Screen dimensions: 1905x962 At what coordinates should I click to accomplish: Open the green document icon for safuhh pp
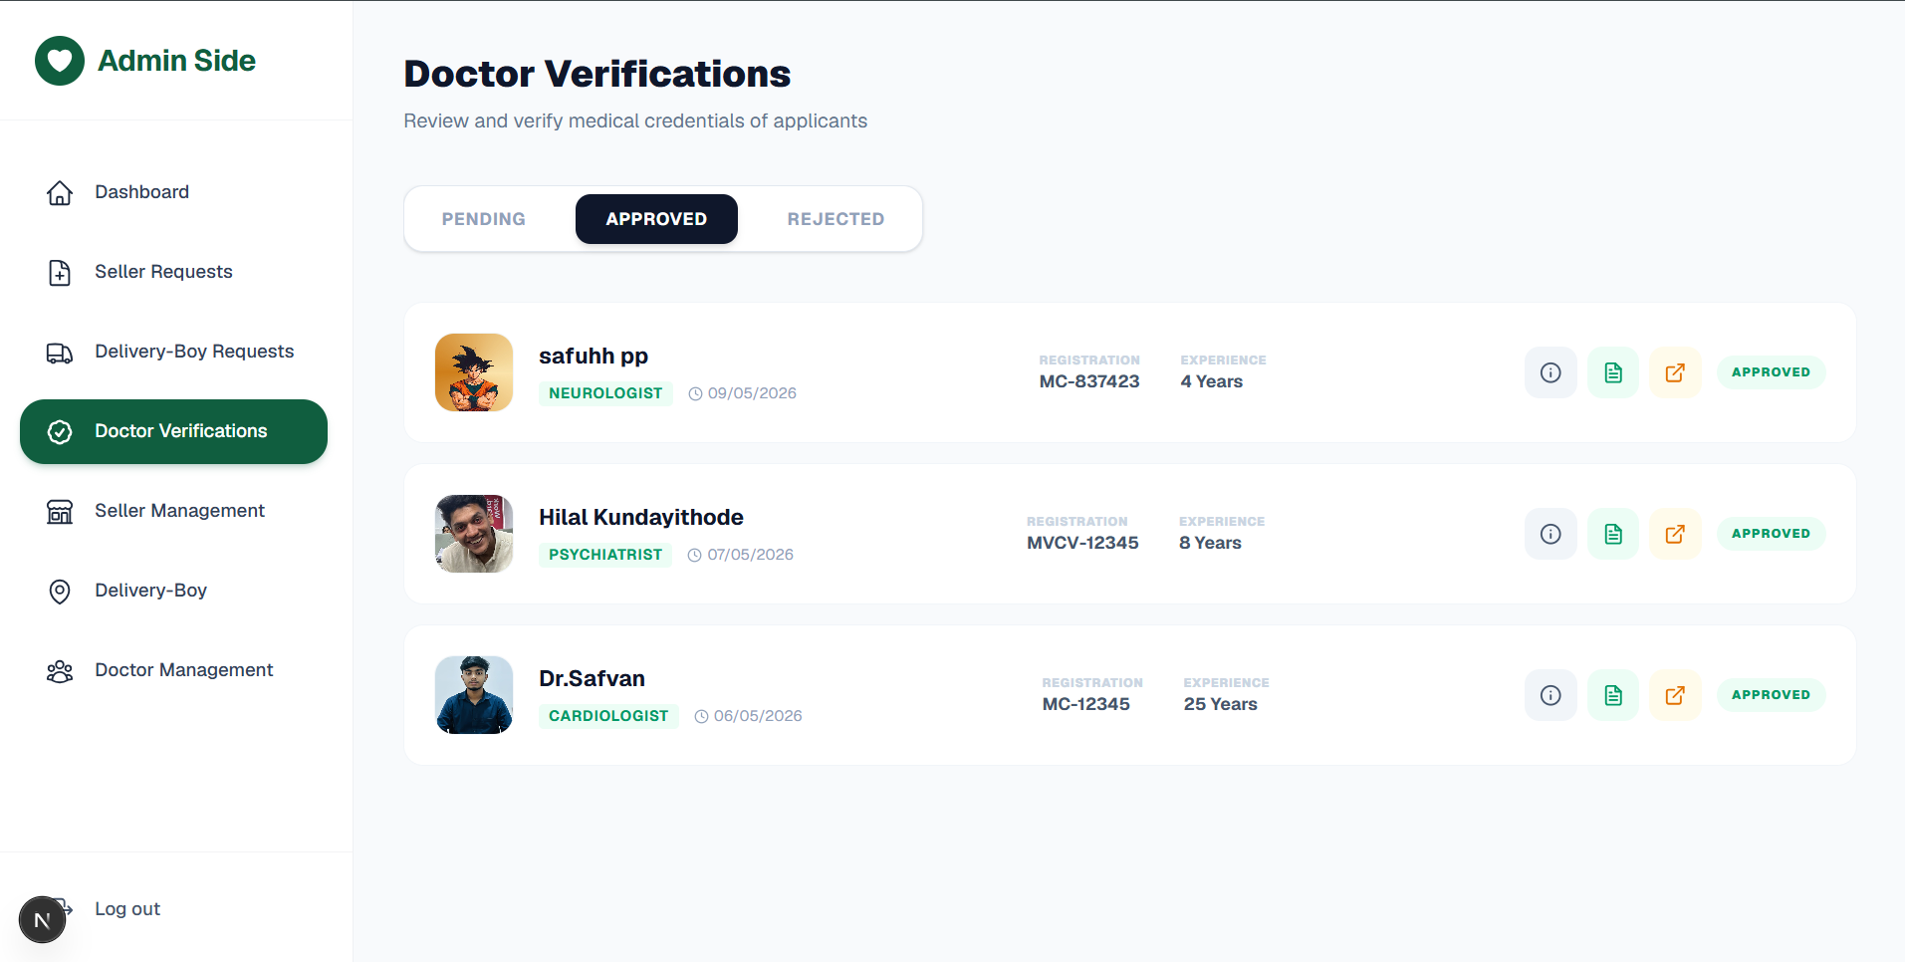(x=1613, y=372)
